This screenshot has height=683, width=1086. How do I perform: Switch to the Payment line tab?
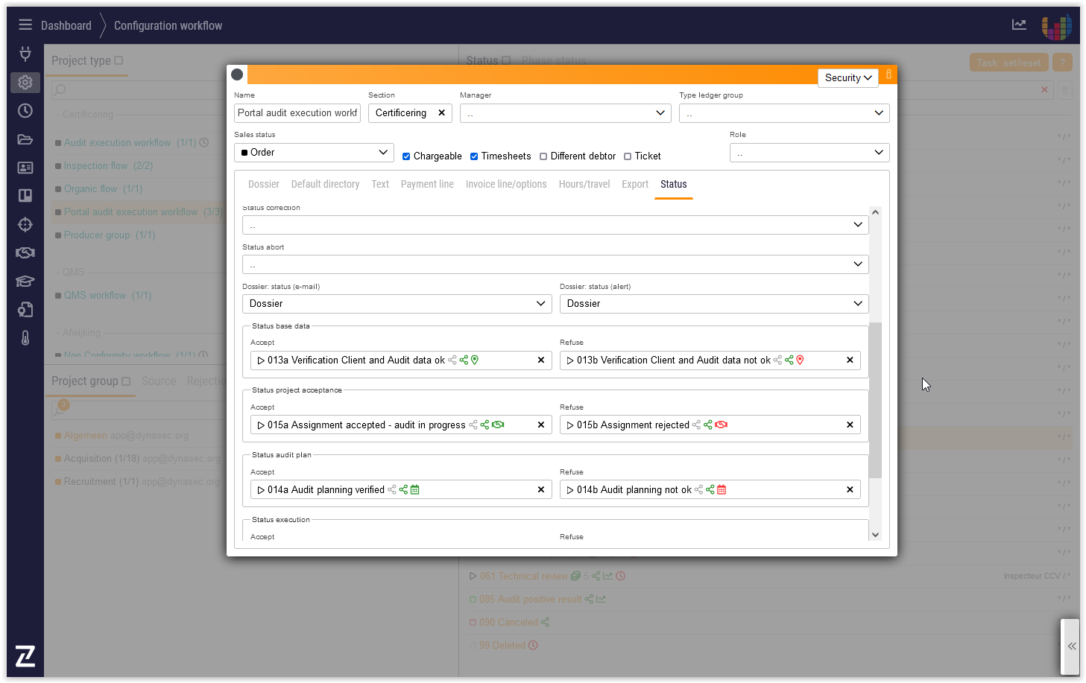427,184
